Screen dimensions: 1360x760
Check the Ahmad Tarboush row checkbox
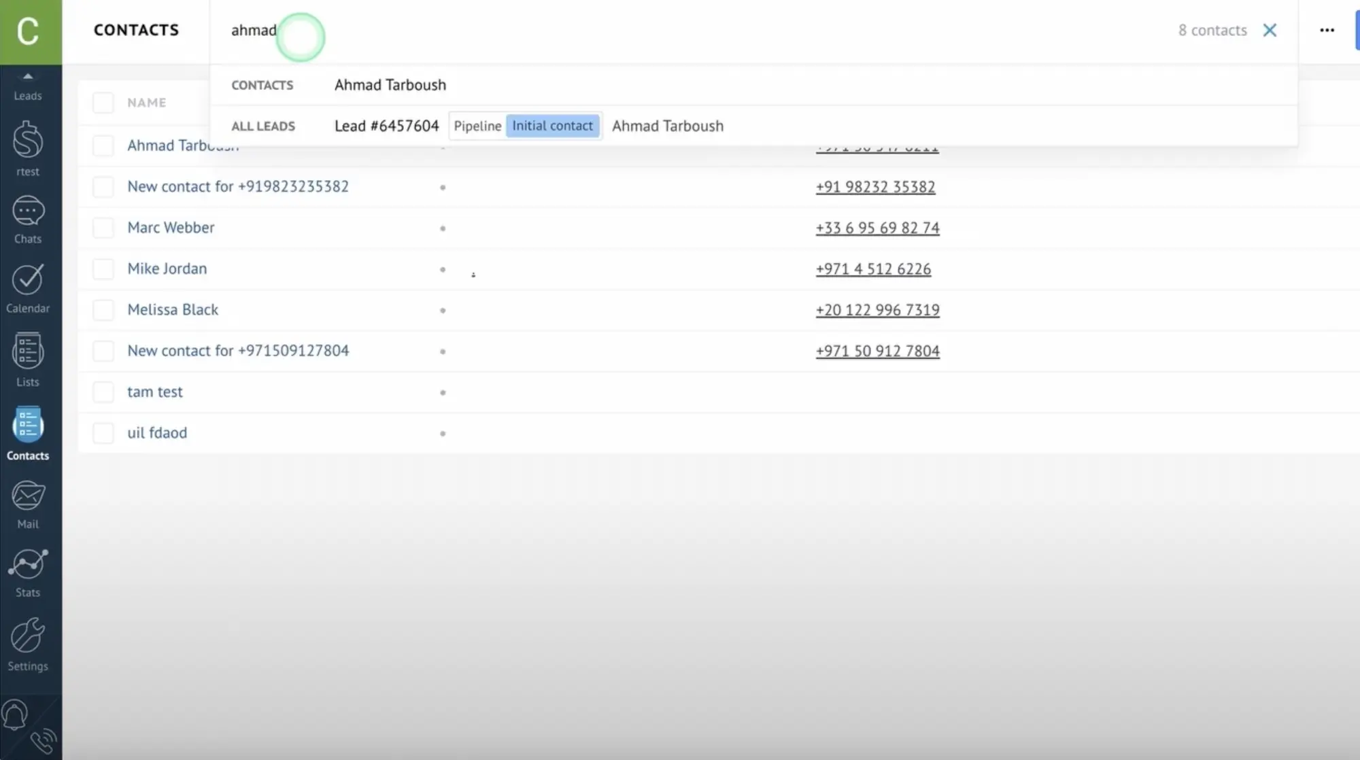pyautogui.click(x=103, y=146)
